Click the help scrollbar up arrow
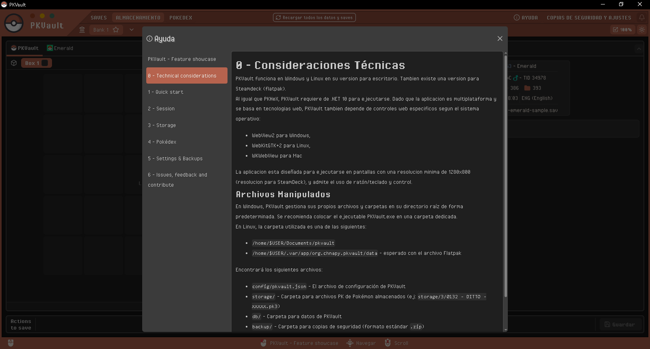The width and height of the screenshot is (650, 349). click(506, 53)
